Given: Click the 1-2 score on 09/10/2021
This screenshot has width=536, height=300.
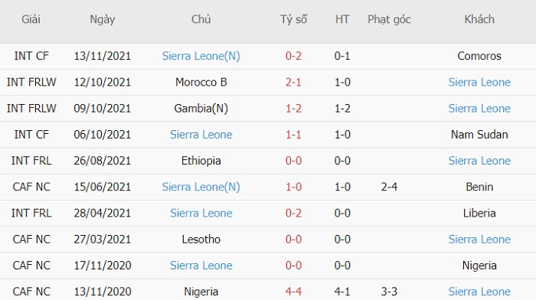Looking at the screenshot, I should click(x=293, y=109).
